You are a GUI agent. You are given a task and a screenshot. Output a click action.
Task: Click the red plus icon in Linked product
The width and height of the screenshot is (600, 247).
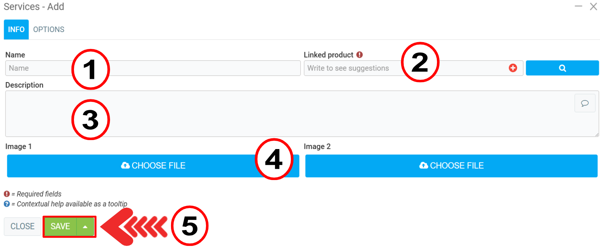coord(513,68)
